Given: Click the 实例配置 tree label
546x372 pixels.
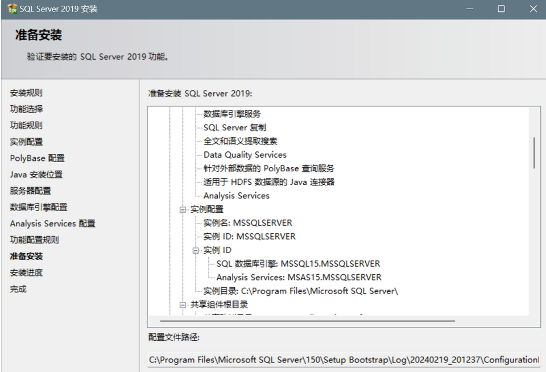Looking at the screenshot, I should point(207,209).
